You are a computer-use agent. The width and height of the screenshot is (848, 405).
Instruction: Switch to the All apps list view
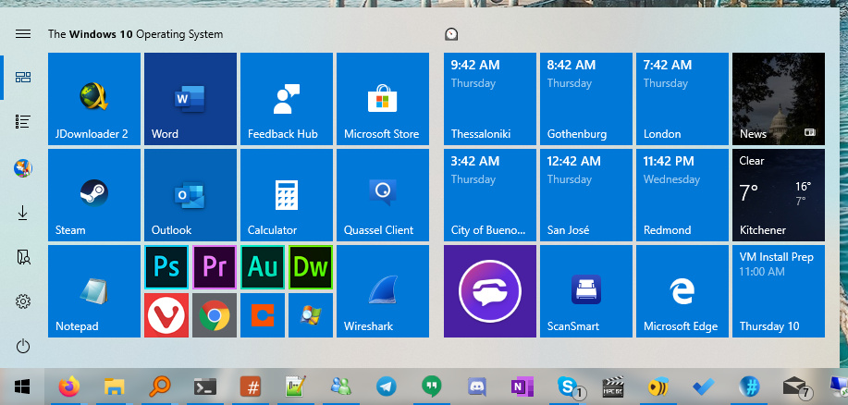(x=23, y=122)
